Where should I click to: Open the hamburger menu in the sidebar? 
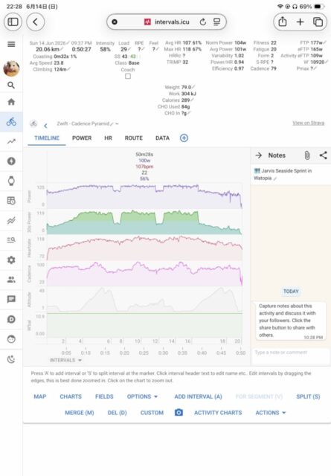point(11,45)
